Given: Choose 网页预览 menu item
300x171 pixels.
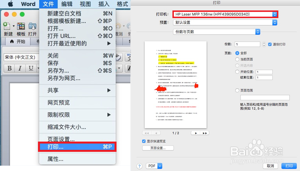Looking at the screenshot, I should click(77, 103).
